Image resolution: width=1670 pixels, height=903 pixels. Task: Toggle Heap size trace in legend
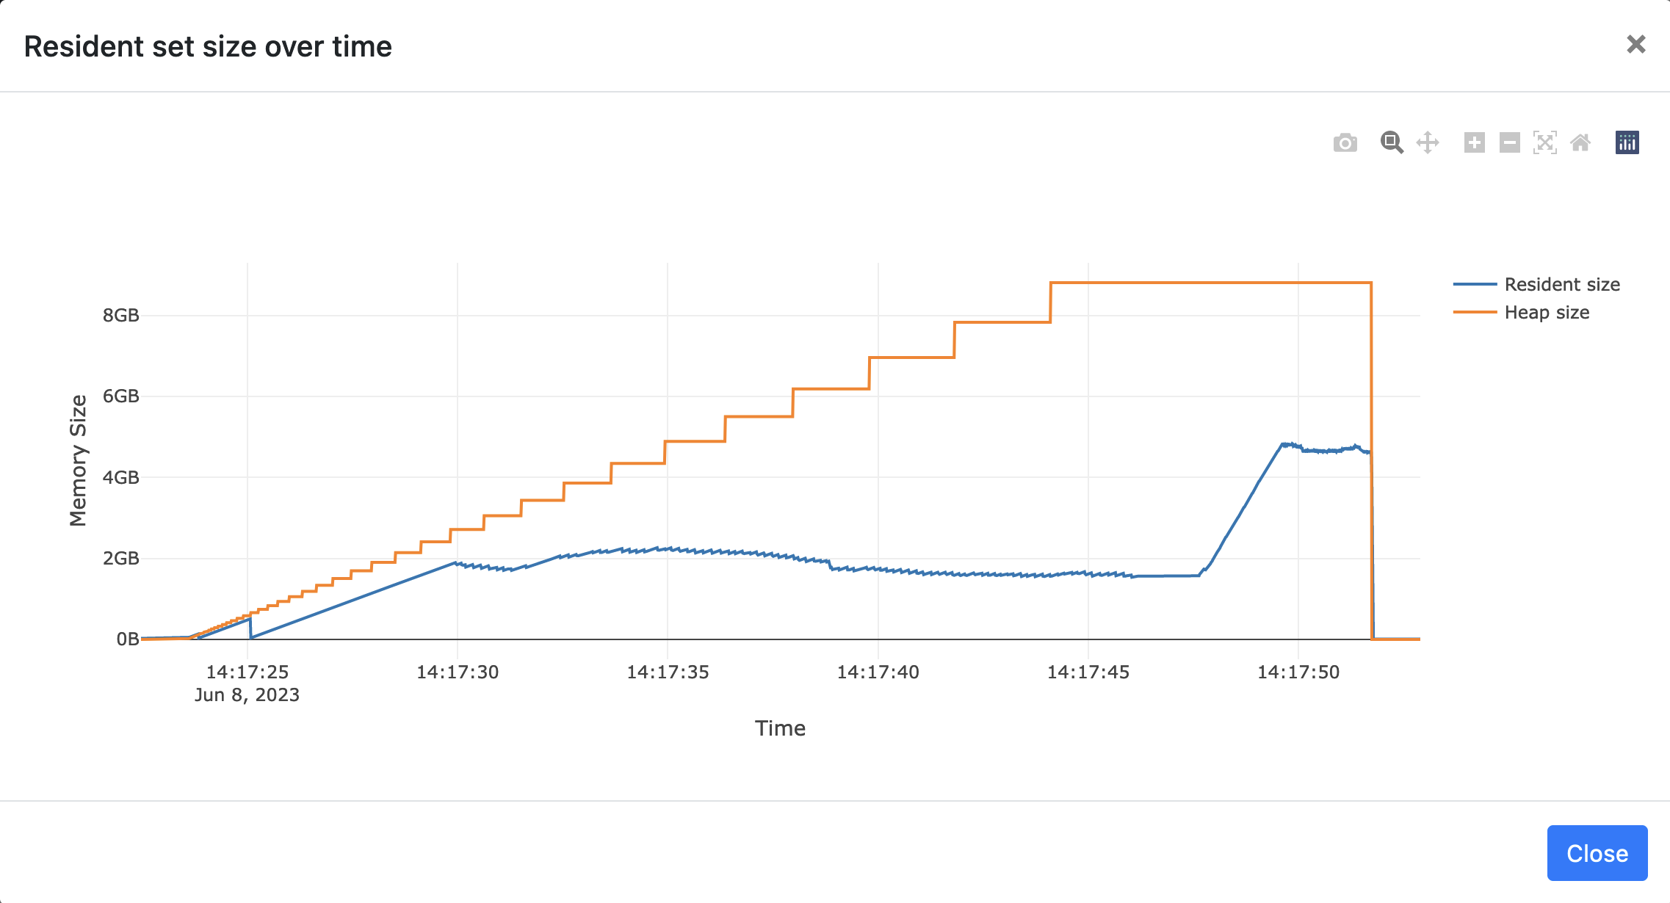click(1546, 312)
